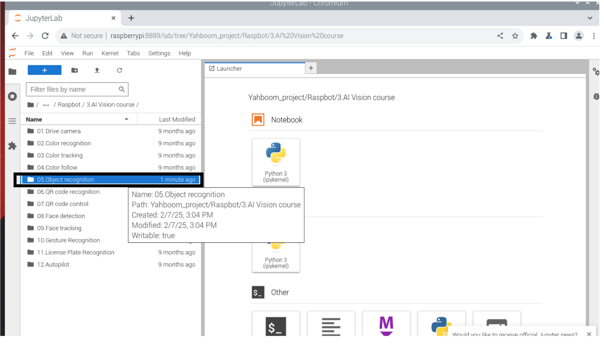Open the Settings menu
The width and height of the screenshot is (604, 349).
159,53
